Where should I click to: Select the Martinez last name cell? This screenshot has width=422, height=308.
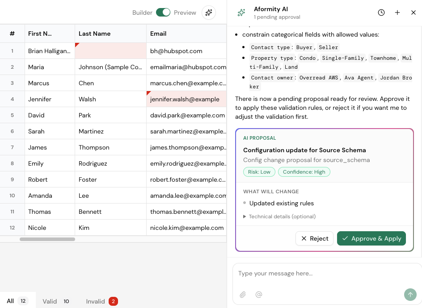110,131
